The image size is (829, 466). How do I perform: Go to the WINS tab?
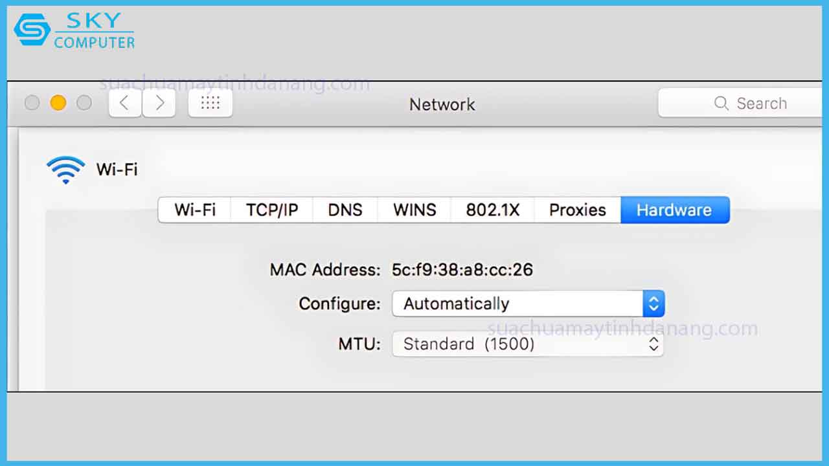414,210
